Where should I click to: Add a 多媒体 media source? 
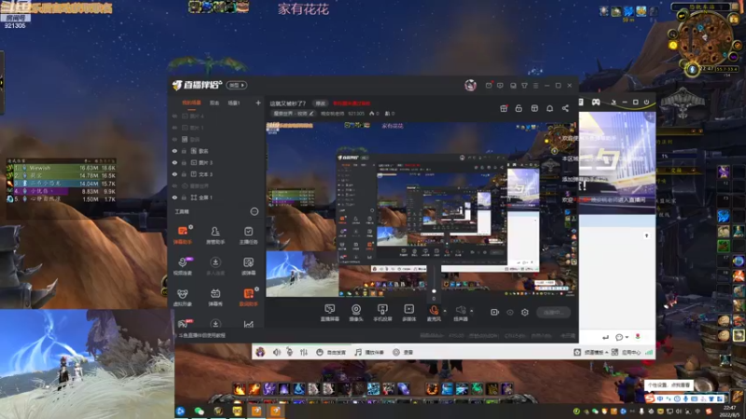point(409,313)
